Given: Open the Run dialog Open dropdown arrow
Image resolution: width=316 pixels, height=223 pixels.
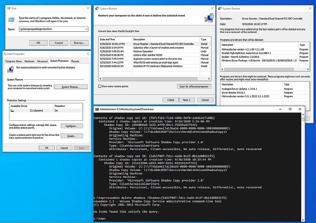Looking at the screenshot, I should pos(86,29).
